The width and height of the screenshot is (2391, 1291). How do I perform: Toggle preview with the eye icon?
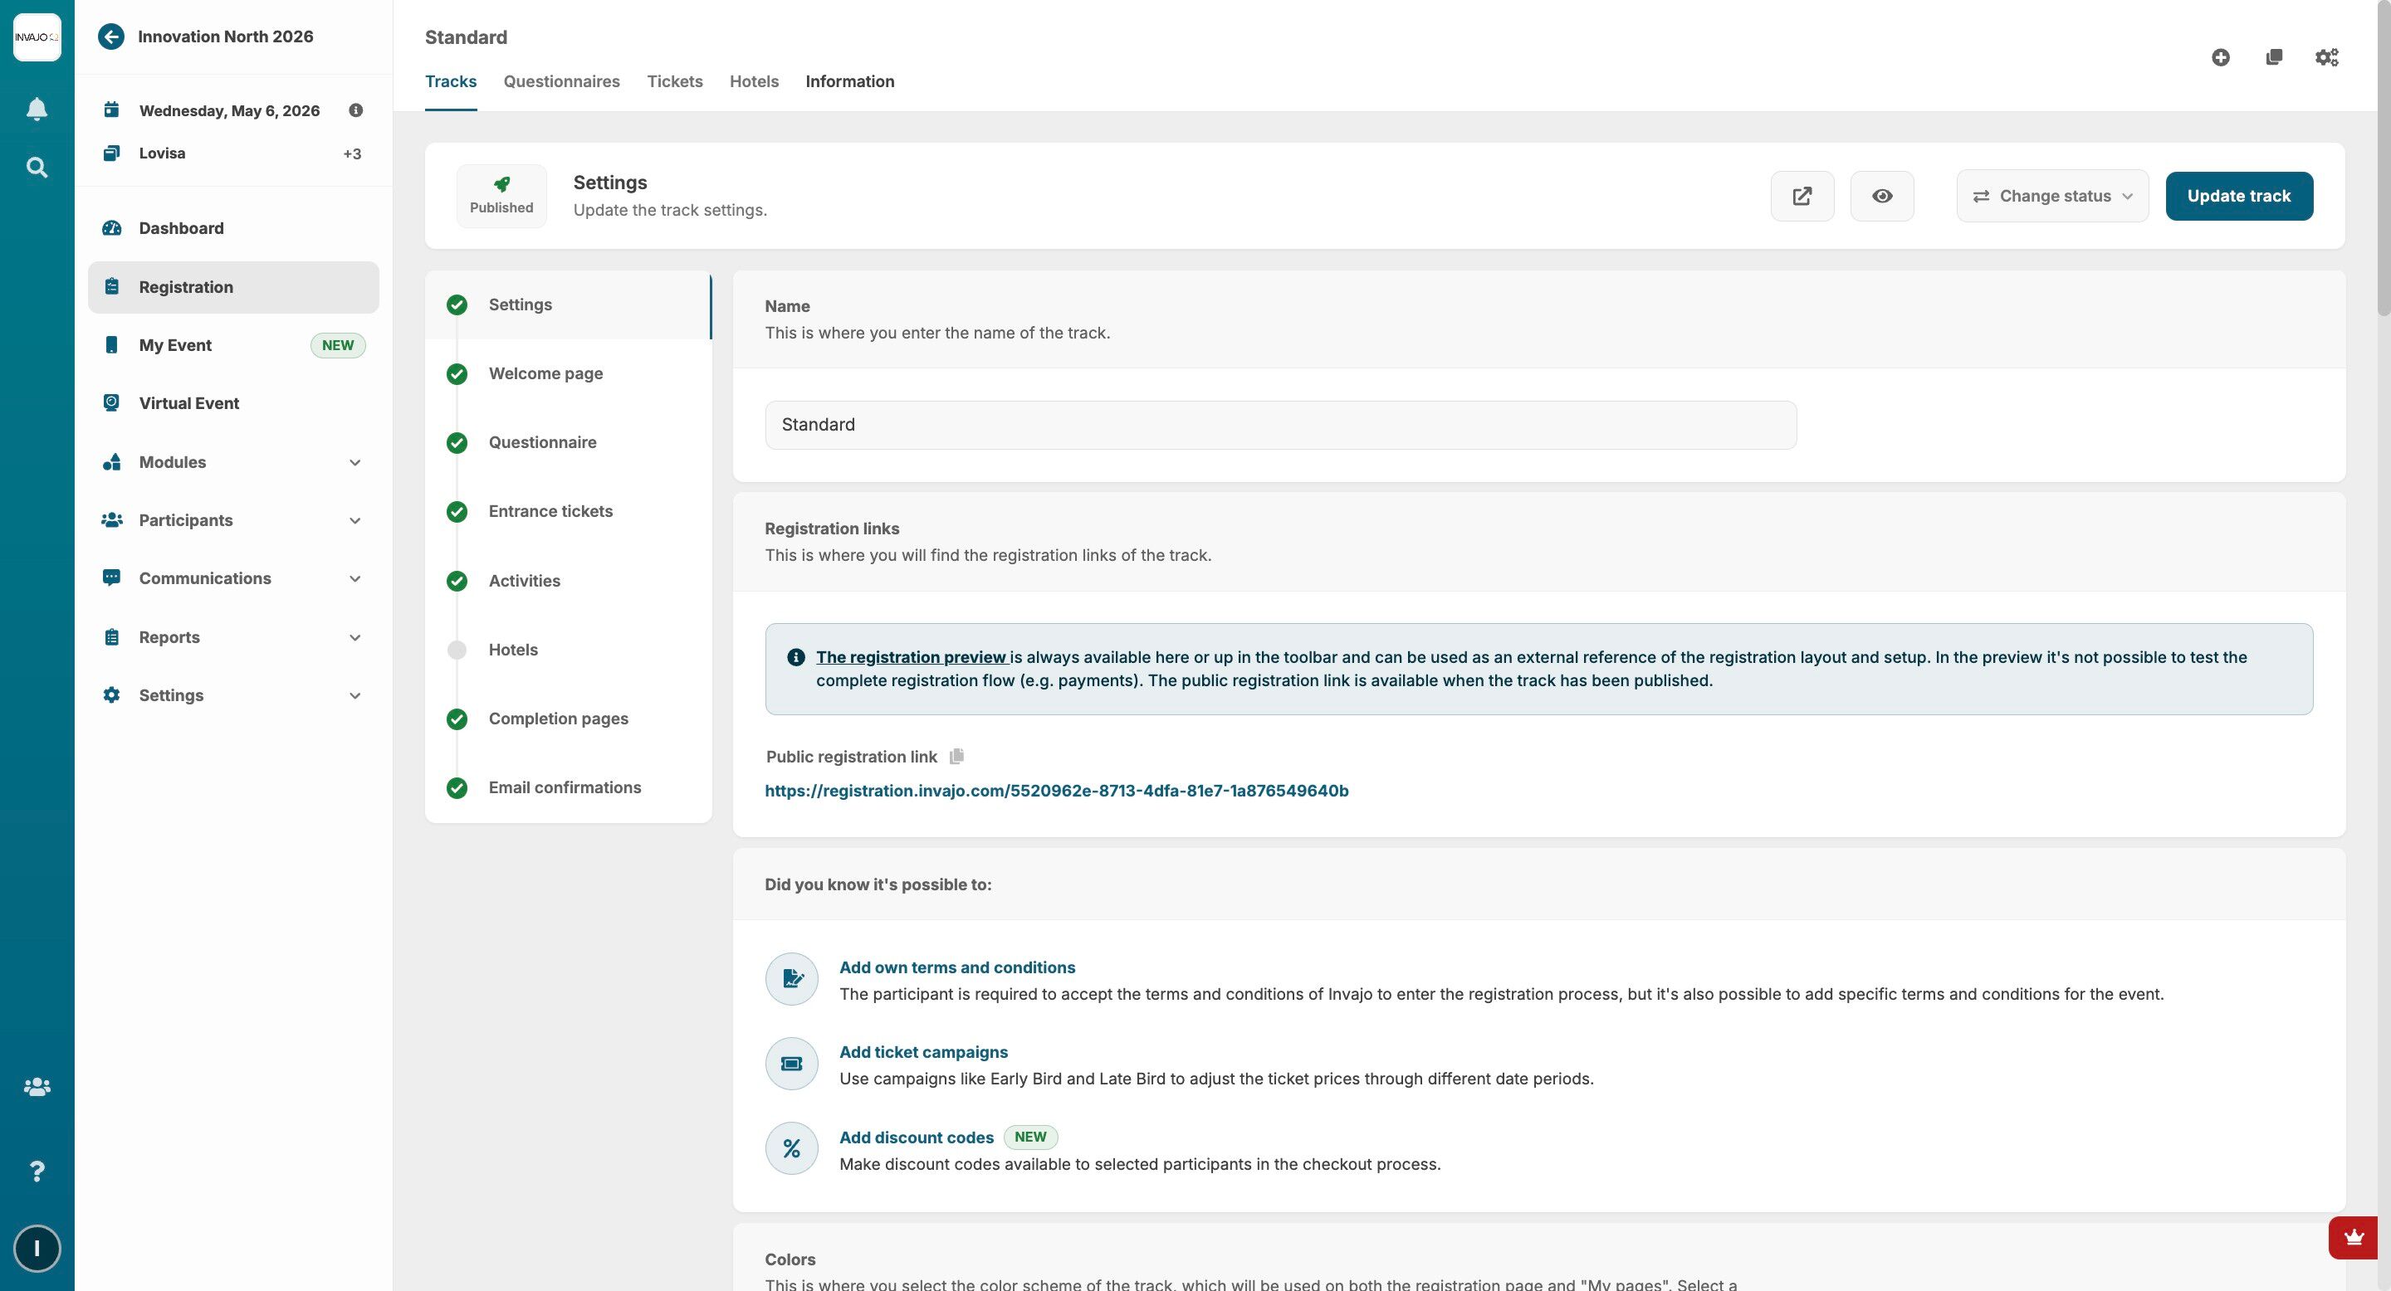[x=1881, y=196]
